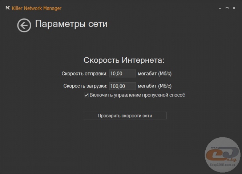Viewport: 242px width, 174px height.
Task: Toggle the 'Включить управление пропускной способ' checkbox
Action: click(x=86, y=95)
